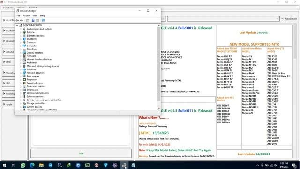Expand the Human Interface Devices node
300x169 pixels.
21,60
